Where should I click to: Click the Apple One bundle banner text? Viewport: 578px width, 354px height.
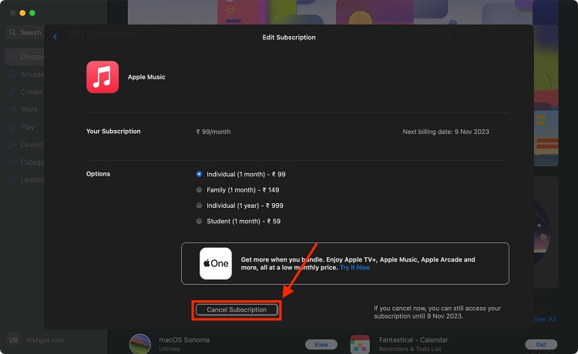(x=358, y=263)
